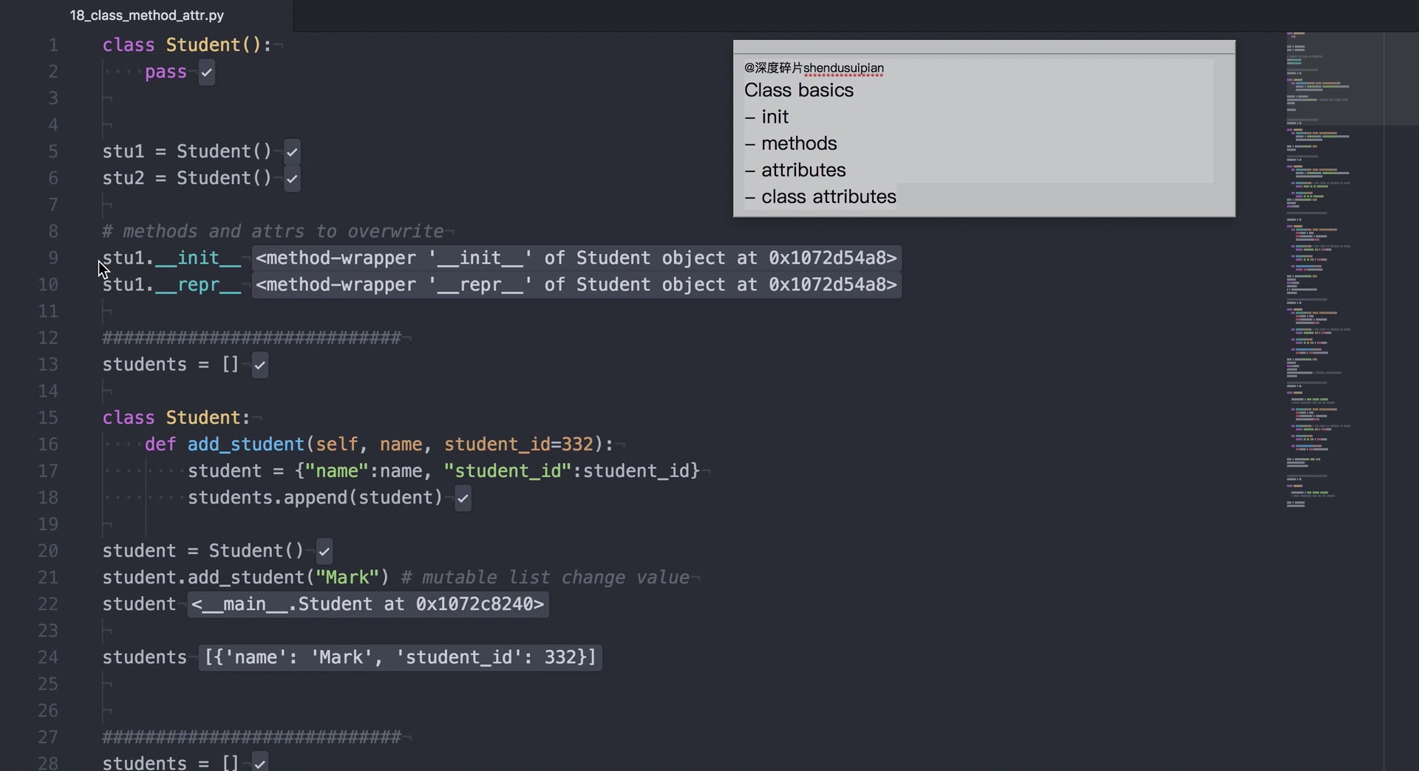Image resolution: width=1419 pixels, height=771 pixels.
Task: Click the title bar of the notes window
Action: 983,47
